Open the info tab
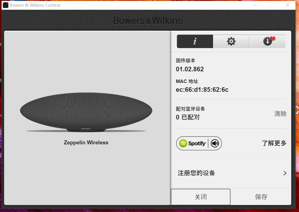299x212 pixels. point(195,41)
